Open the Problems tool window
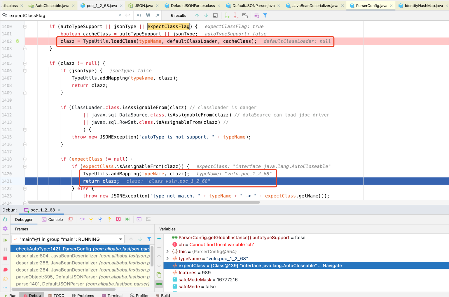Screen dimensions: 449x297 83,295
